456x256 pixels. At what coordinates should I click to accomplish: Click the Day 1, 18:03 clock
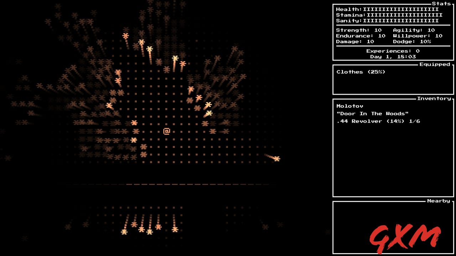(393, 57)
